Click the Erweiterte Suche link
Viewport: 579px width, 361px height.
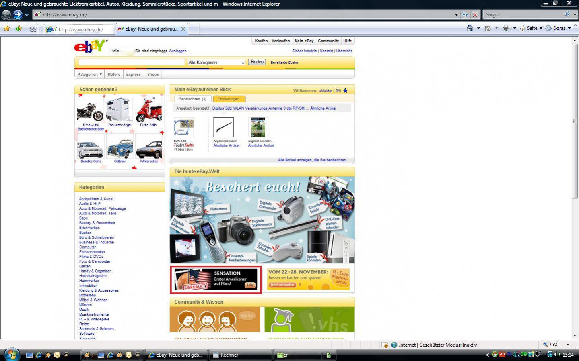[x=284, y=63]
